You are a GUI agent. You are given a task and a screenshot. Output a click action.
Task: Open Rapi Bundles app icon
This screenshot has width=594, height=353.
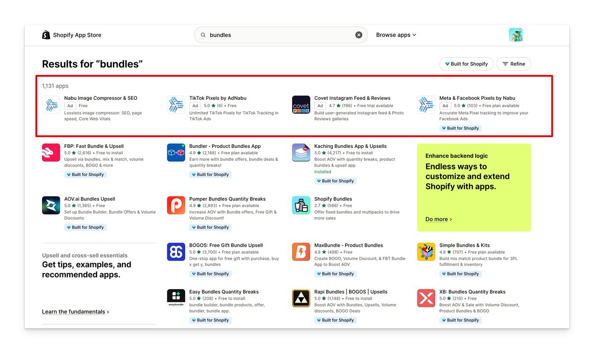coord(301,299)
